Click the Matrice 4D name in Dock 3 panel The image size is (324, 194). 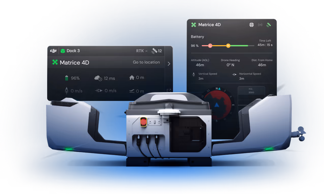[x=74, y=63]
